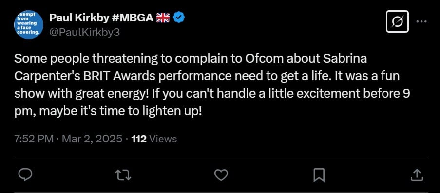The image size is (440, 193).
Task: View the 112 Views analytics count
Action: [154, 139]
